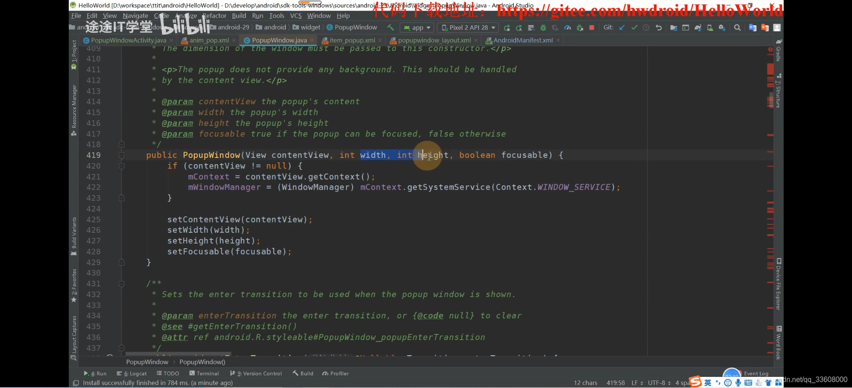
Task: Click the Search Everywhere magnifier icon
Action: click(x=737, y=27)
